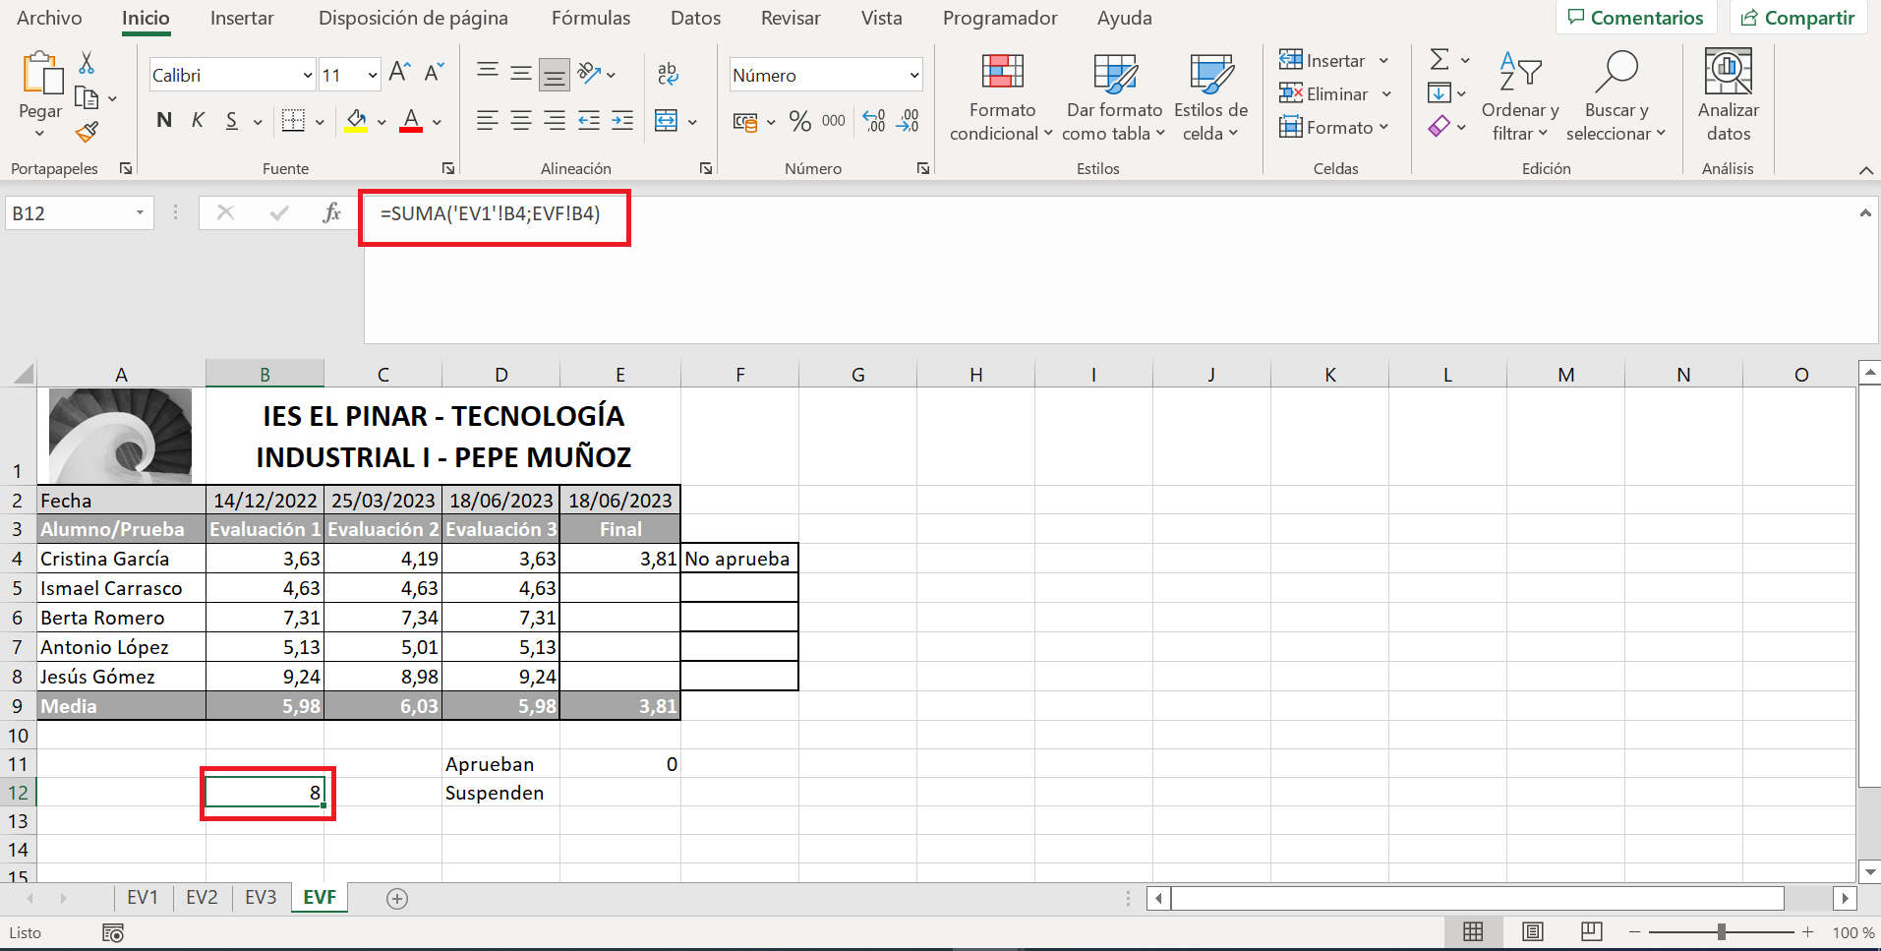Open the Insertar ribbon tab
This screenshot has height=951, width=1881.
(x=242, y=18)
